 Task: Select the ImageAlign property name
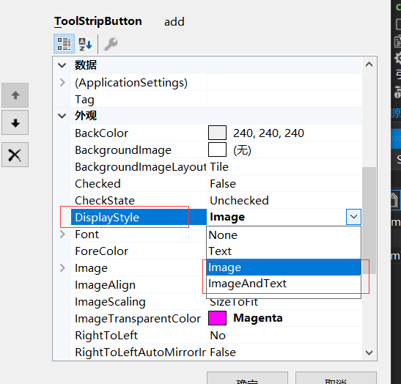(x=105, y=285)
